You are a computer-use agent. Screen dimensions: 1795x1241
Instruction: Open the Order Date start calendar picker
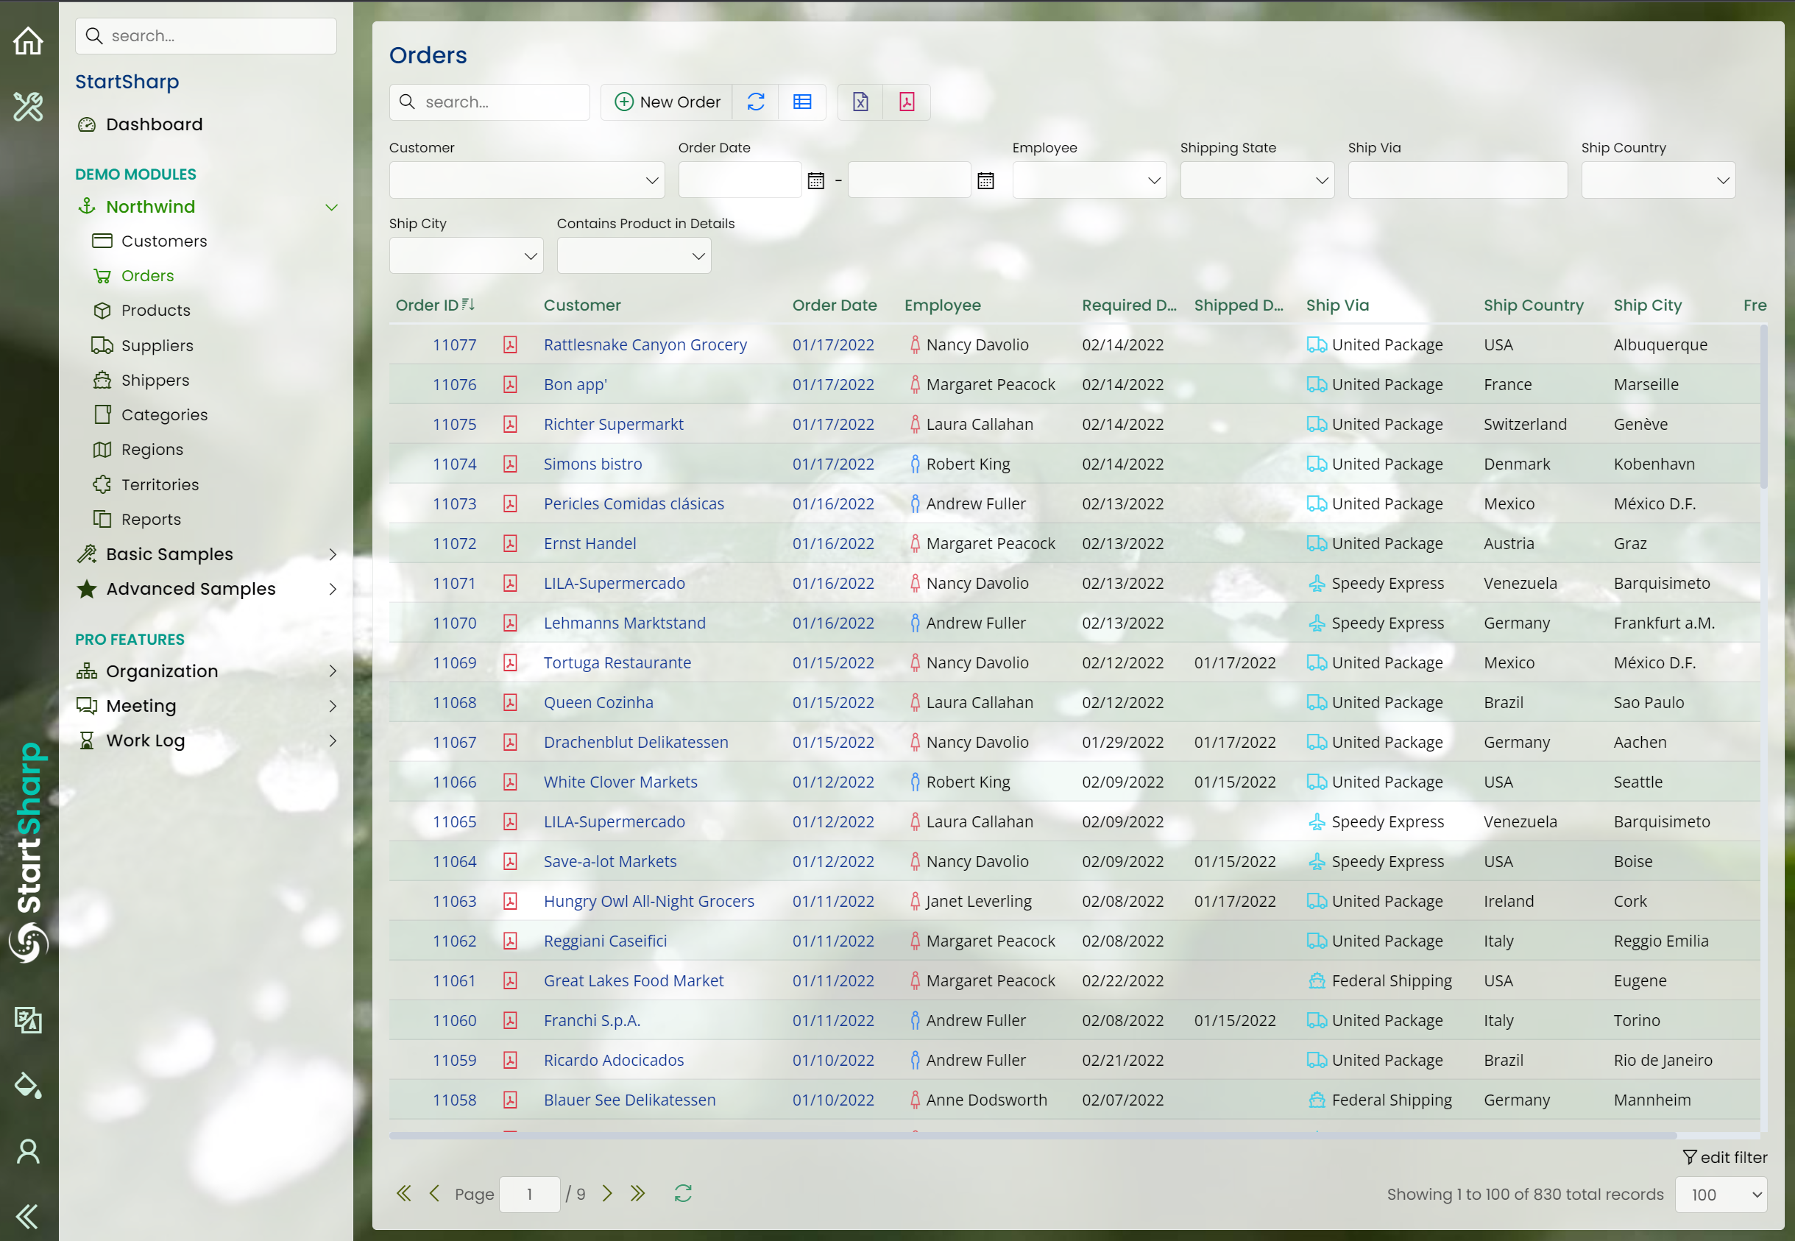coord(815,180)
